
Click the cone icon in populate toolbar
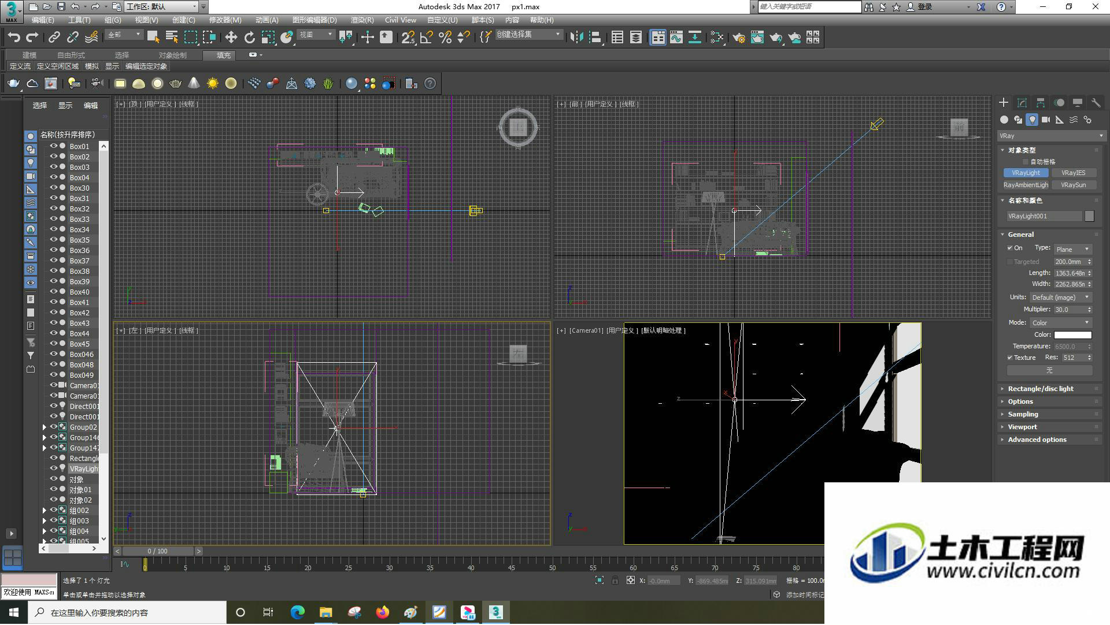194,84
